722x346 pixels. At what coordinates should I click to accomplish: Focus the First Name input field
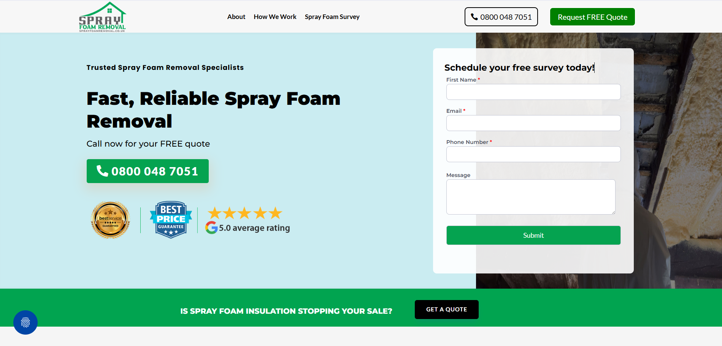point(533,92)
